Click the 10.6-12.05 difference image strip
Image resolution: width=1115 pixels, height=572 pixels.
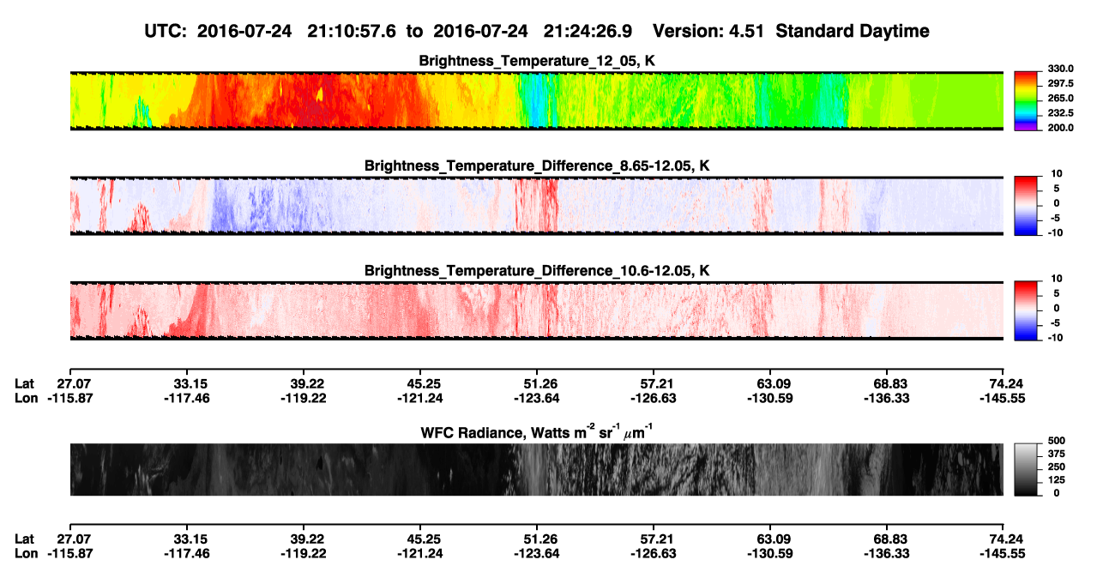coord(536,311)
